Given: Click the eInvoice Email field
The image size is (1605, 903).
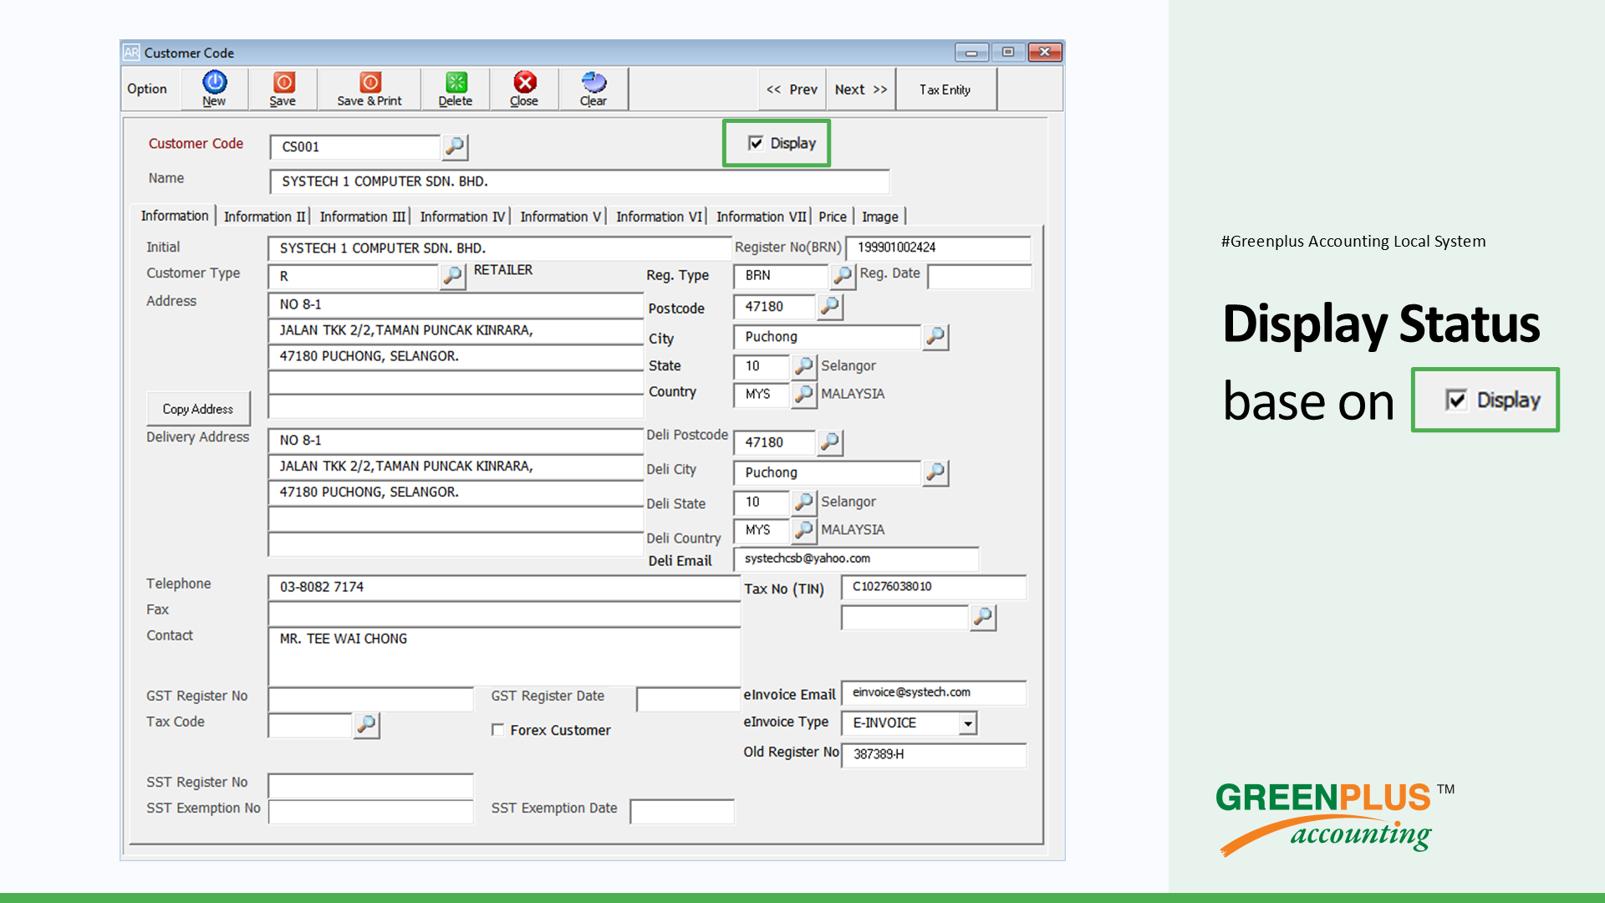Looking at the screenshot, I should tap(934, 693).
